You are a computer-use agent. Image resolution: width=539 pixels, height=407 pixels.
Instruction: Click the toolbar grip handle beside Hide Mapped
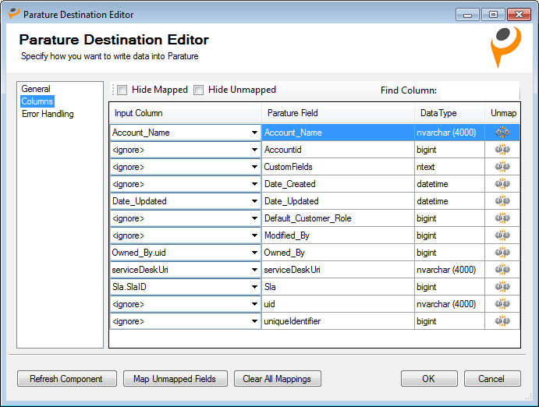coord(113,90)
